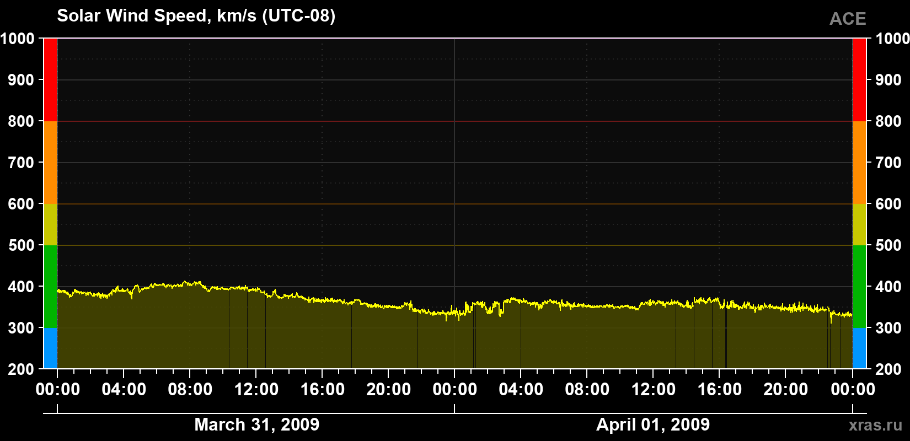Click the "1000" label on the left axis
The image size is (910, 441).
pos(18,39)
